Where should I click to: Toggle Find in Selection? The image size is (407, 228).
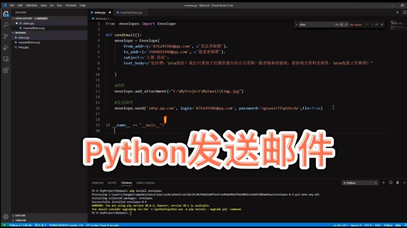point(376,24)
